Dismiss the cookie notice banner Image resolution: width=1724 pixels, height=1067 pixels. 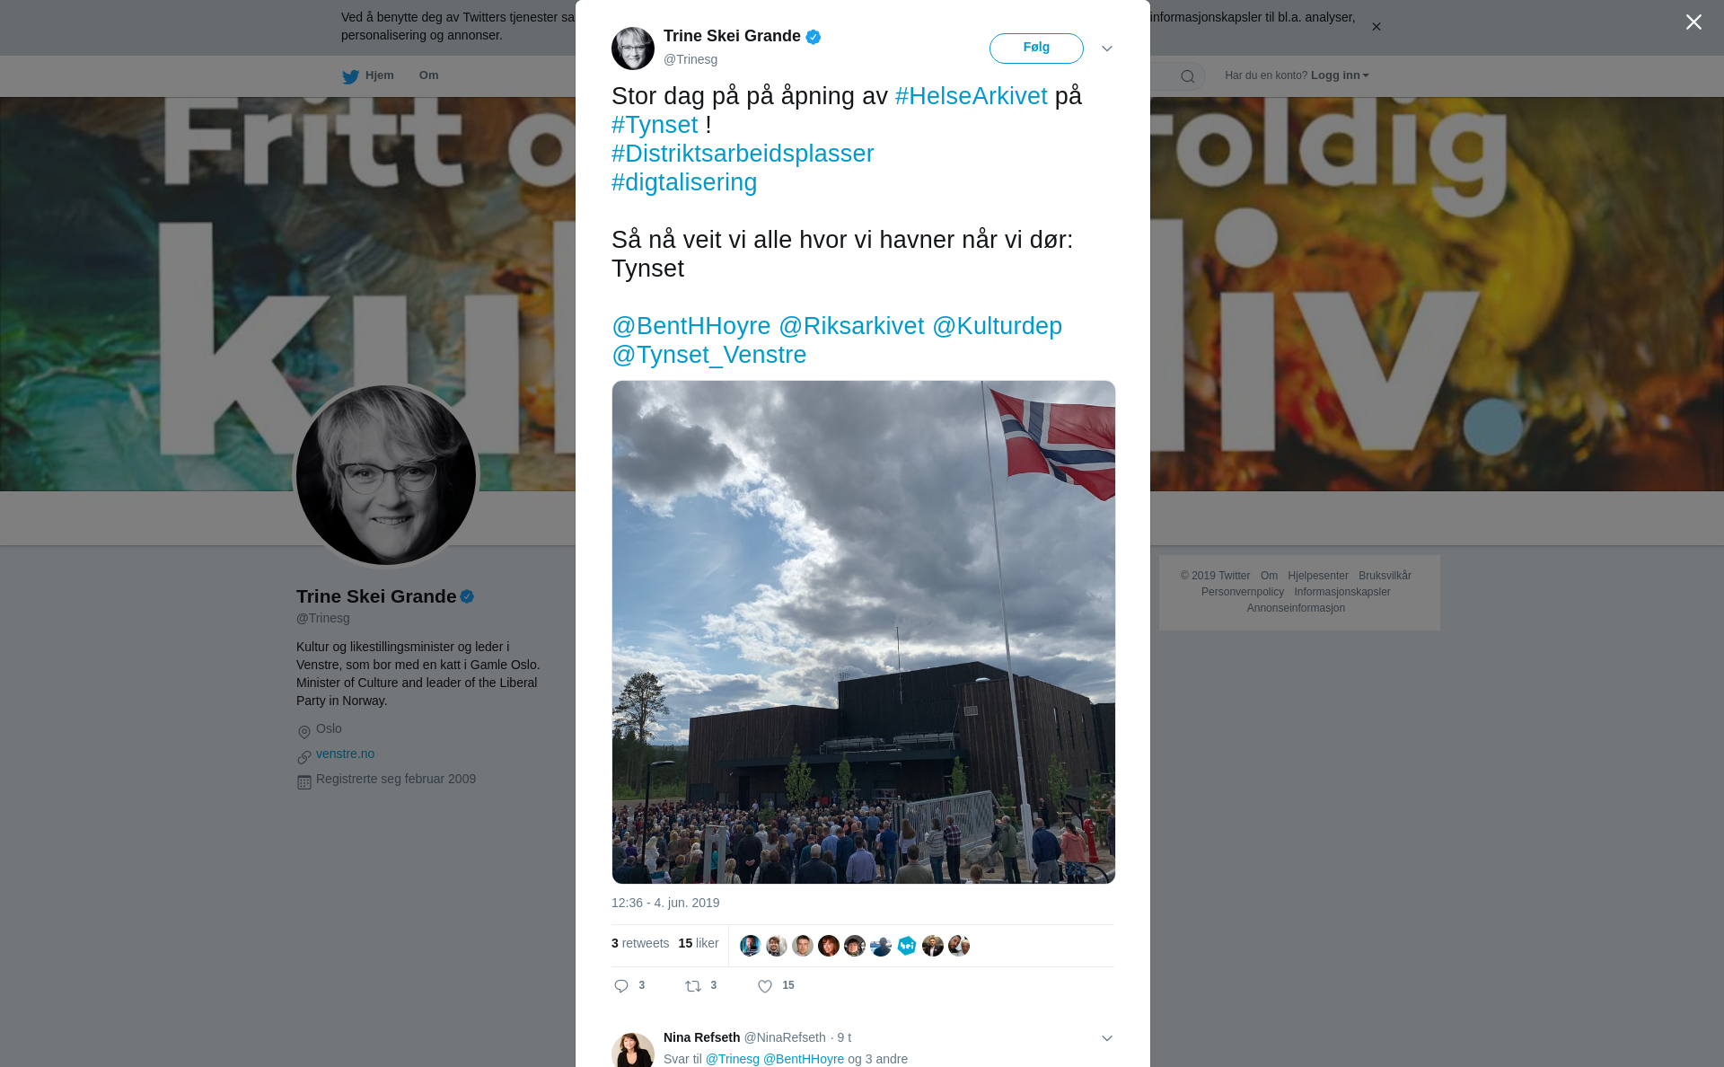[x=1376, y=27]
